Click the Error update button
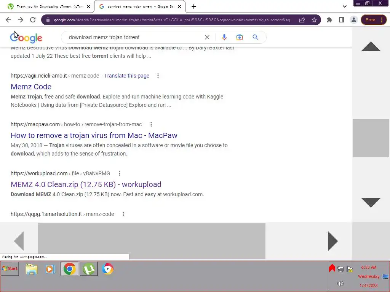Image resolution: width=390 pixels, height=292 pixels. pos(370,20)
